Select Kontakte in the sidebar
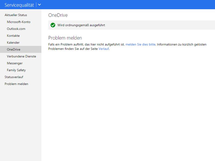The width and height of the screenshot is (215, 161). (13, 36)
